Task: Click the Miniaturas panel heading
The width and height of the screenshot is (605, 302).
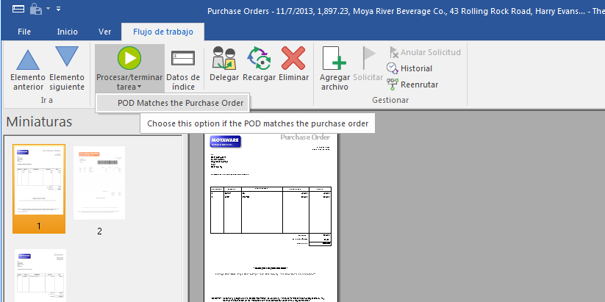Action: click(39, 122)
